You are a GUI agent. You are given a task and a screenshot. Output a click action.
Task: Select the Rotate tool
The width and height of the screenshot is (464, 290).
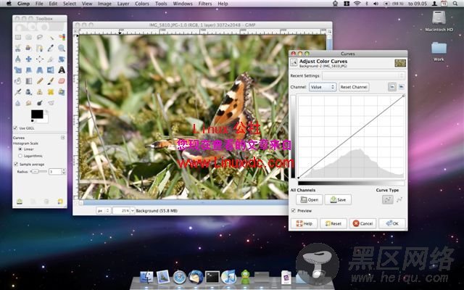click(62, 59)
